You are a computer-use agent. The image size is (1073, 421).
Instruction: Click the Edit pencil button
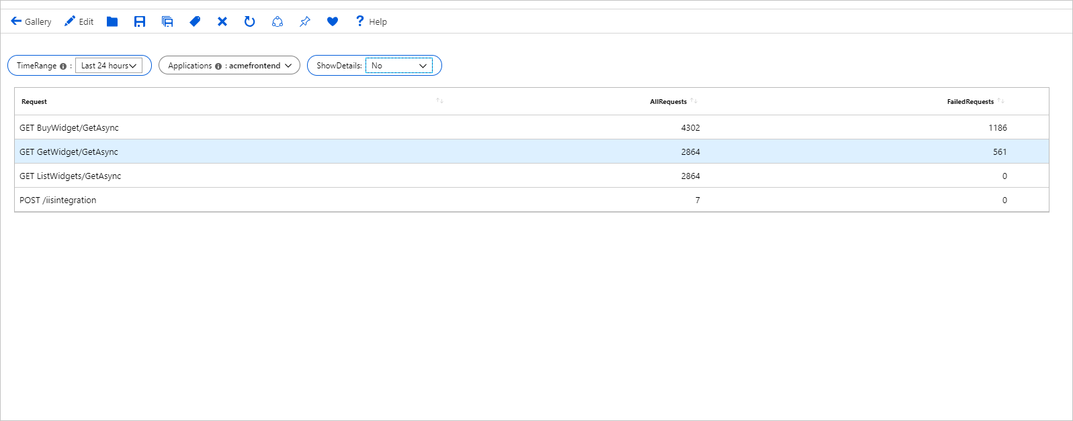click(x=79, y=21)
